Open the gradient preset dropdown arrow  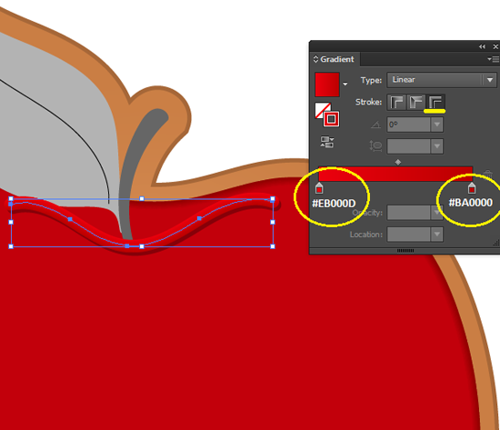coord(345,85)
